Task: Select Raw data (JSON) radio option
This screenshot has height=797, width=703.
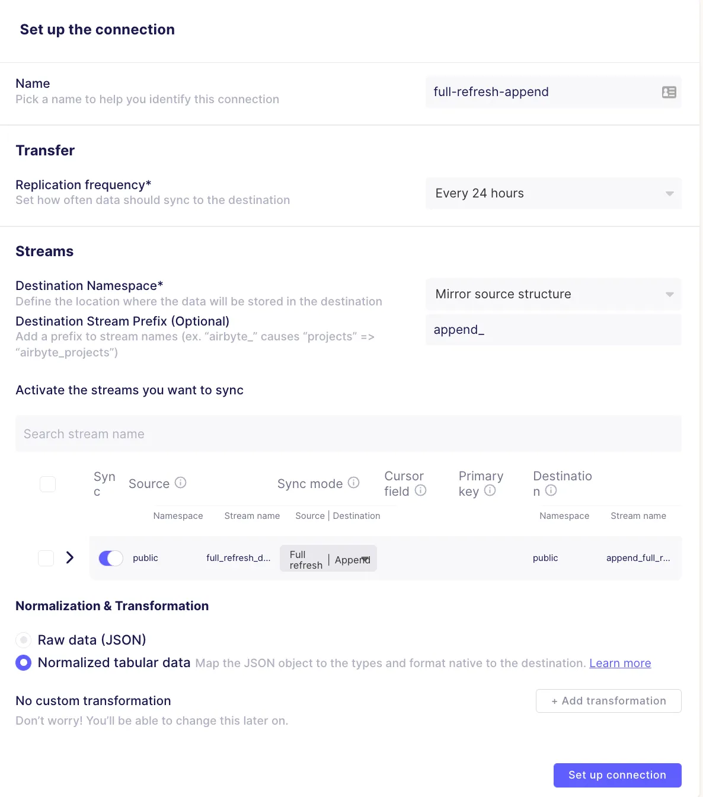Action: click(23, 640)
